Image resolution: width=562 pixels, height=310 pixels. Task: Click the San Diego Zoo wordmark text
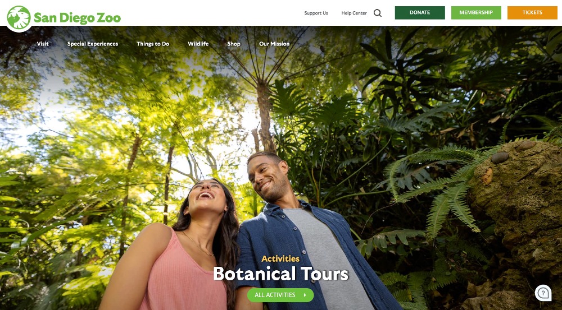(x=77, y=18)
